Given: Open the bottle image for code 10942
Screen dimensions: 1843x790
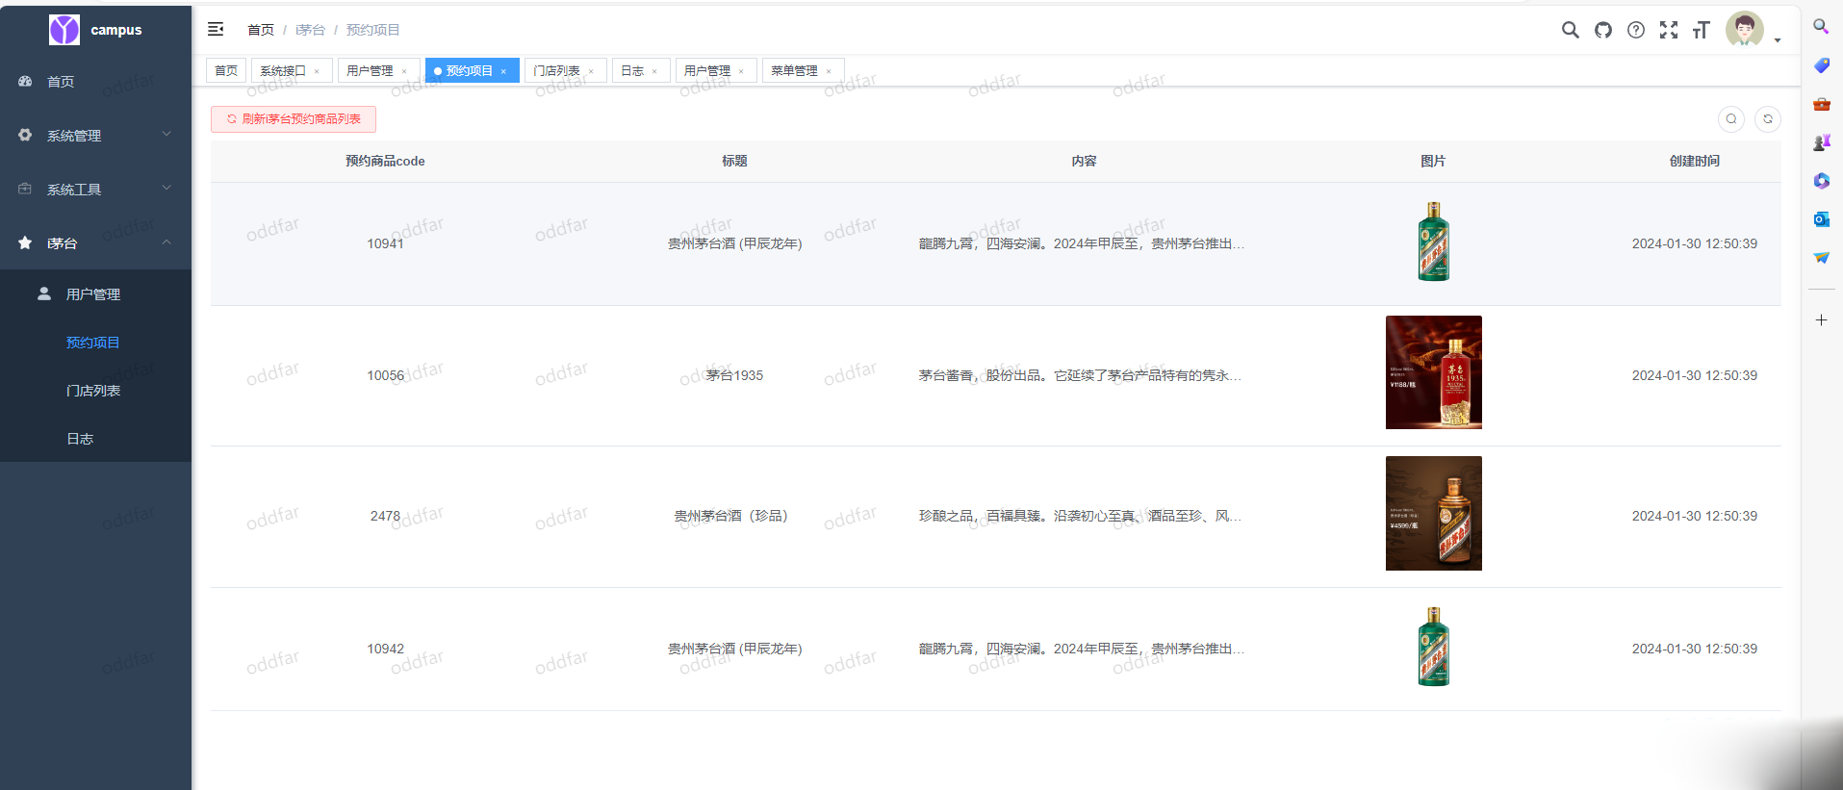Looking at the screenshot, I should click(x=1433, y=647).
